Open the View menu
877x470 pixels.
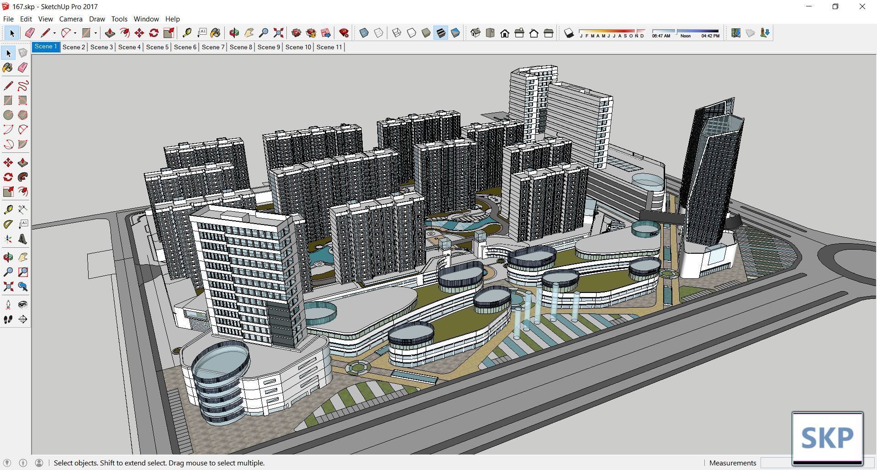[x=45, y=19]
